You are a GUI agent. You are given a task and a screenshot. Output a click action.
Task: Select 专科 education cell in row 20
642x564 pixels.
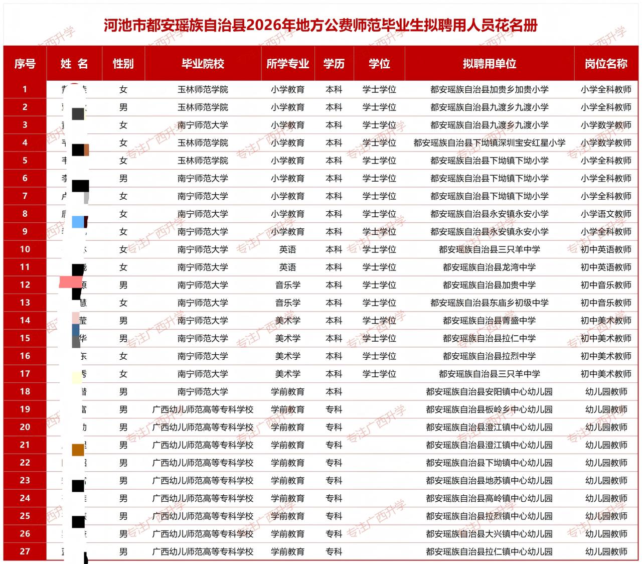tap(334, 427)
